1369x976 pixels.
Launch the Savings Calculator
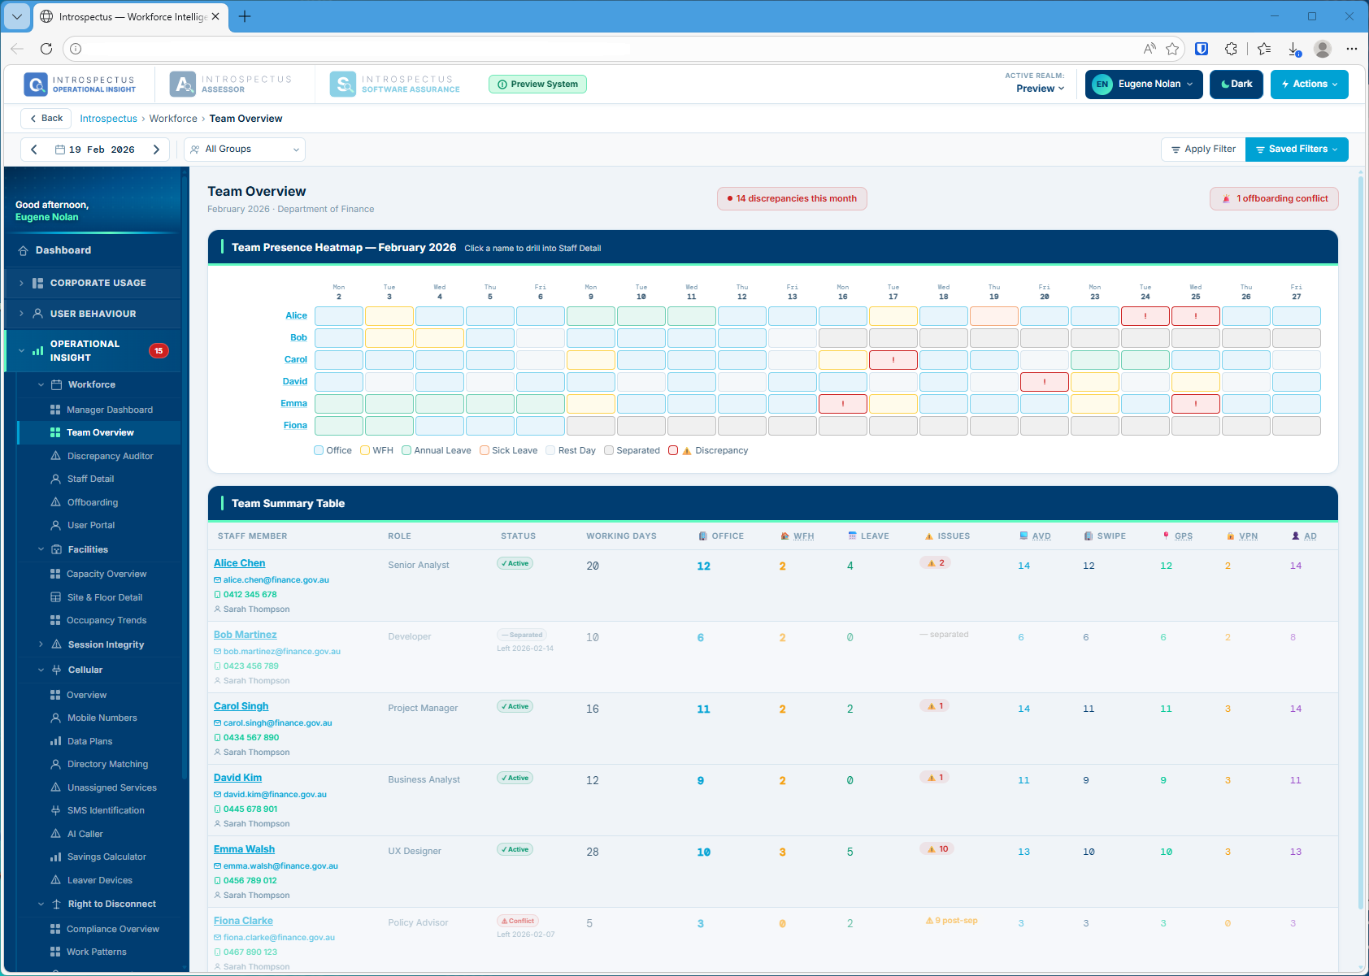tap(106, 857)
